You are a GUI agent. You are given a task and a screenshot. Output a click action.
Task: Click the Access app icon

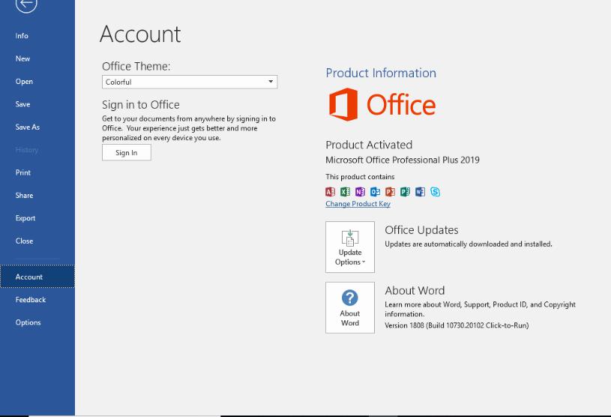[330, 192]
